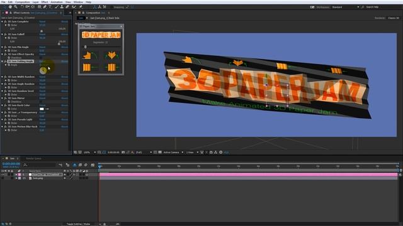Switch to the Render Queue tab
The height and width of the screenshot is (226, 403).
pos(33,159)
